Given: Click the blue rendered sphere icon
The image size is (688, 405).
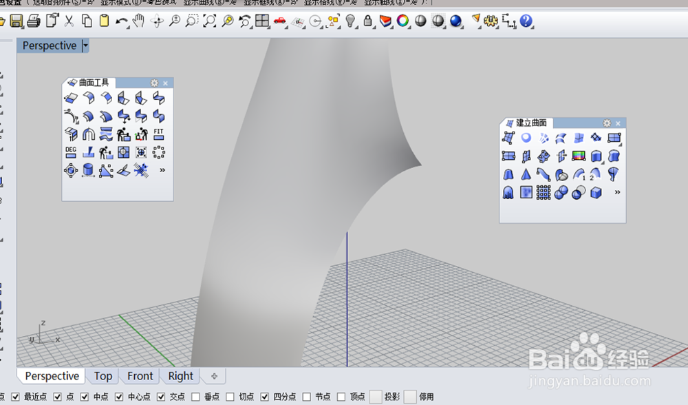Looking at the screenshot, I should tap(456, 21).
